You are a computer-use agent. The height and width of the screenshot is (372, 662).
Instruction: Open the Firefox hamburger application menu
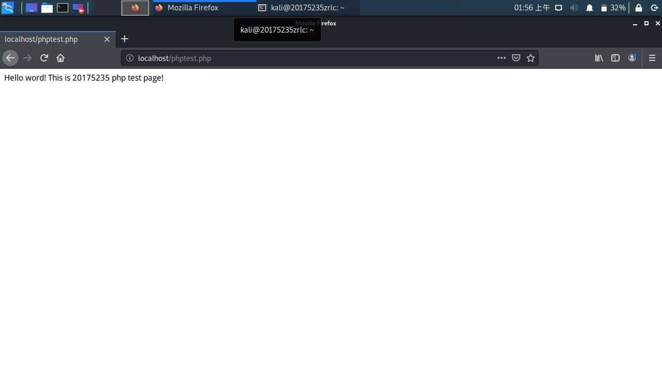point(652,58)
